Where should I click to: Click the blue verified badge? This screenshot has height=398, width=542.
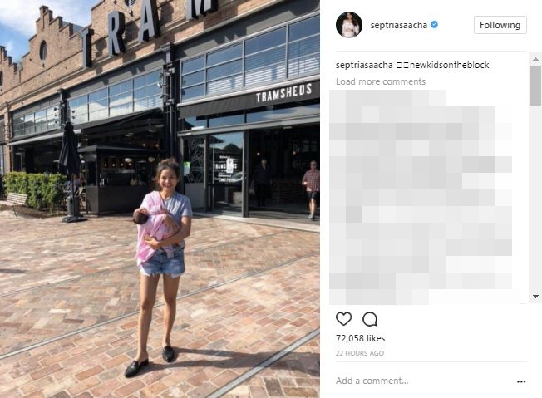pos(435,25)
